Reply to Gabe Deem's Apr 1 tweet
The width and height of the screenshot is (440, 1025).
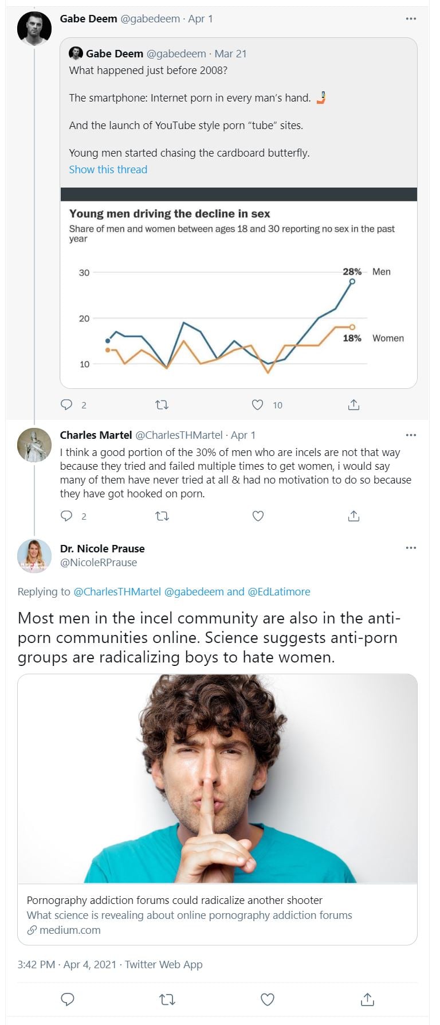tap(67, 405)
